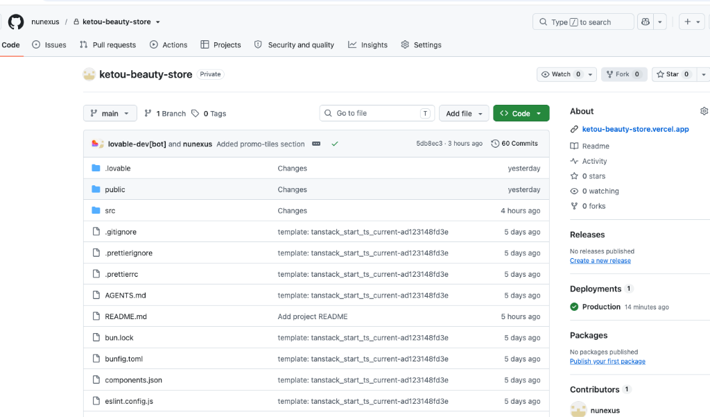Click the Watch button
Image resolution: width=710 pixels, height=417 pixels.
point(560,74)
